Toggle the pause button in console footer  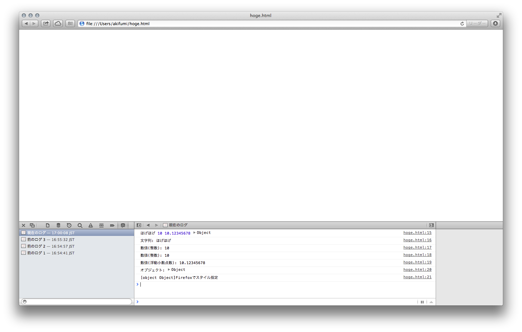click(422, 302)
